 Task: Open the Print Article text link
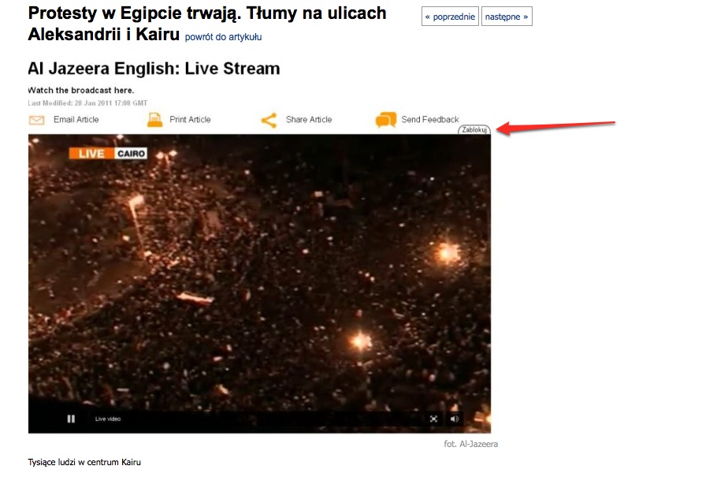pyautogui.click(x=190, y=120)
